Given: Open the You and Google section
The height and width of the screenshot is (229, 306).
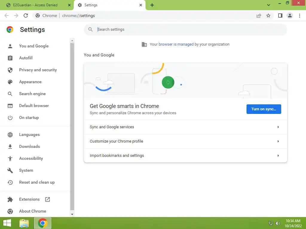Looking at the screenshot, I should coord(34,46).
